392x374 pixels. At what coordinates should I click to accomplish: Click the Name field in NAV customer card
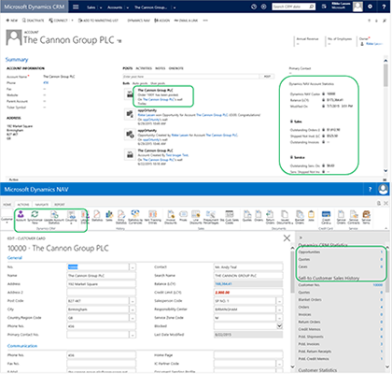coord(102,276)
